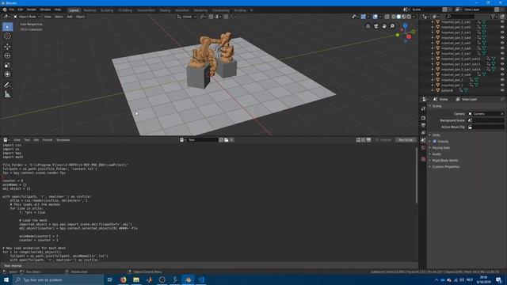This screenshot has width=507, height=285.
Task: Expand the Rigid Body World panel
Action: (x=445, y=161)
